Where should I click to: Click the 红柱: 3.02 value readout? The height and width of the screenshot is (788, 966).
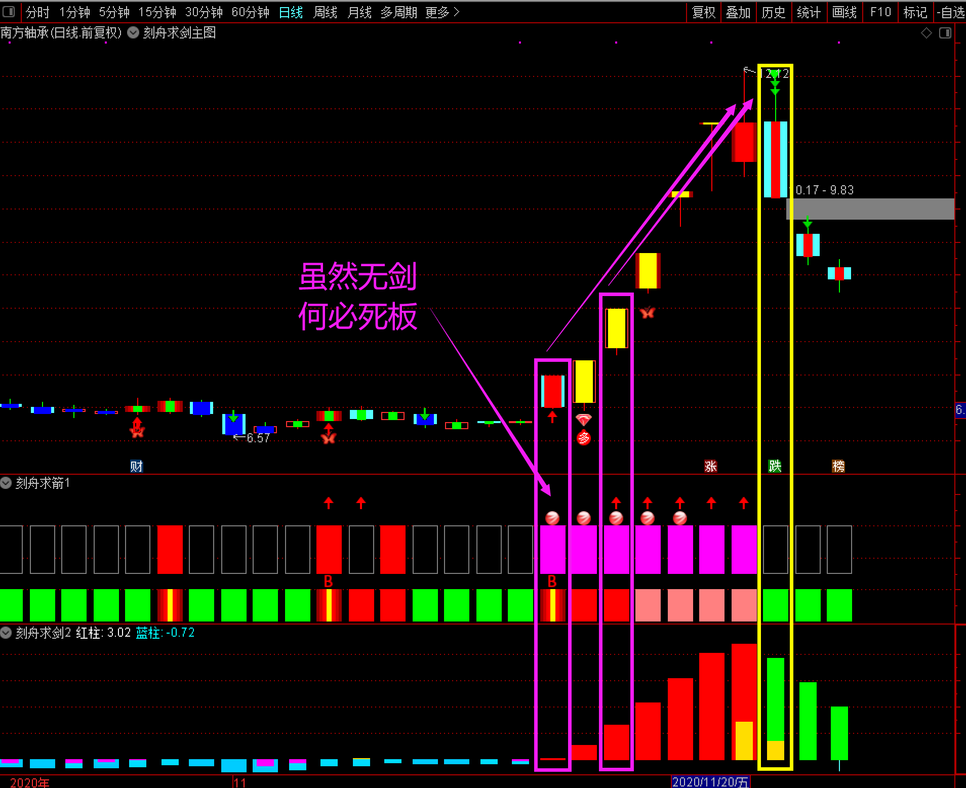pos(103,633)
